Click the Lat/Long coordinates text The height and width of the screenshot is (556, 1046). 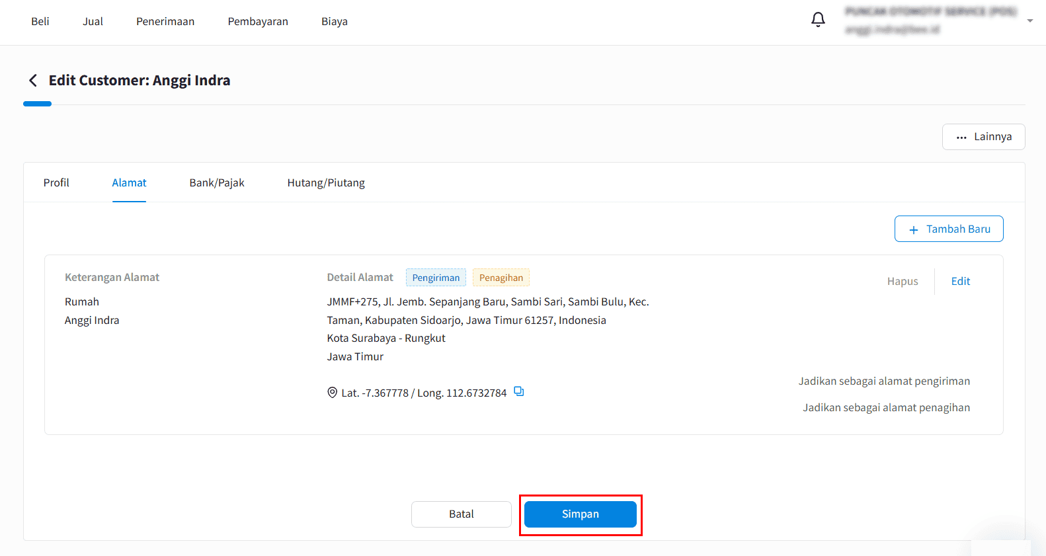[x=424, y=393]
